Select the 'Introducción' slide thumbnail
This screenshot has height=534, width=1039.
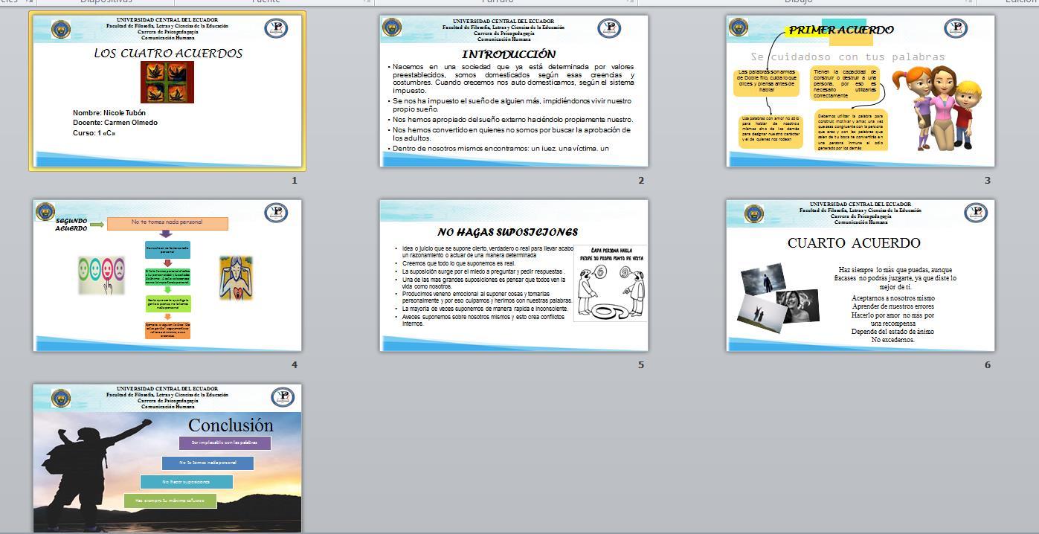pyautogui.click(x=514, y=91)
